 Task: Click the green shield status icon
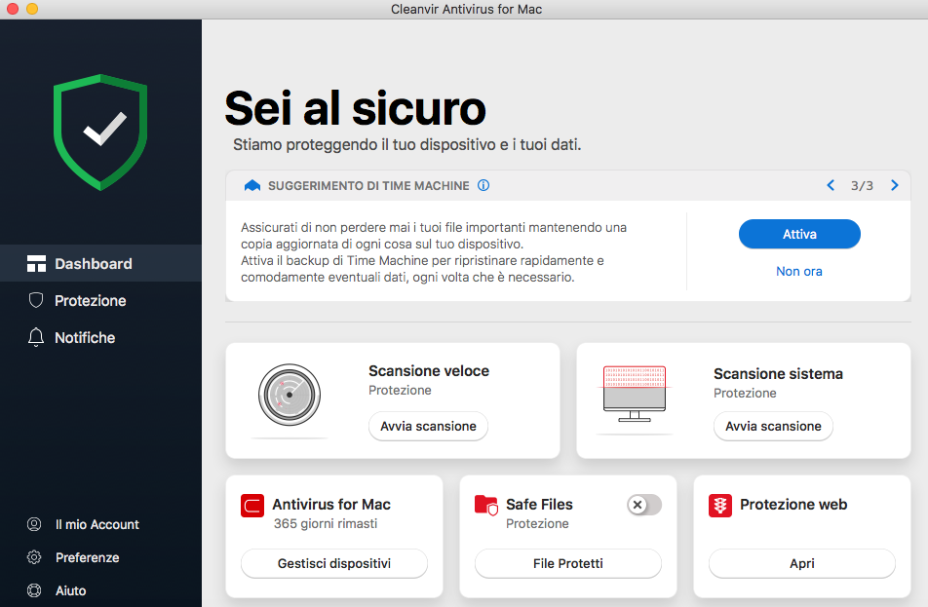(100, 132)
